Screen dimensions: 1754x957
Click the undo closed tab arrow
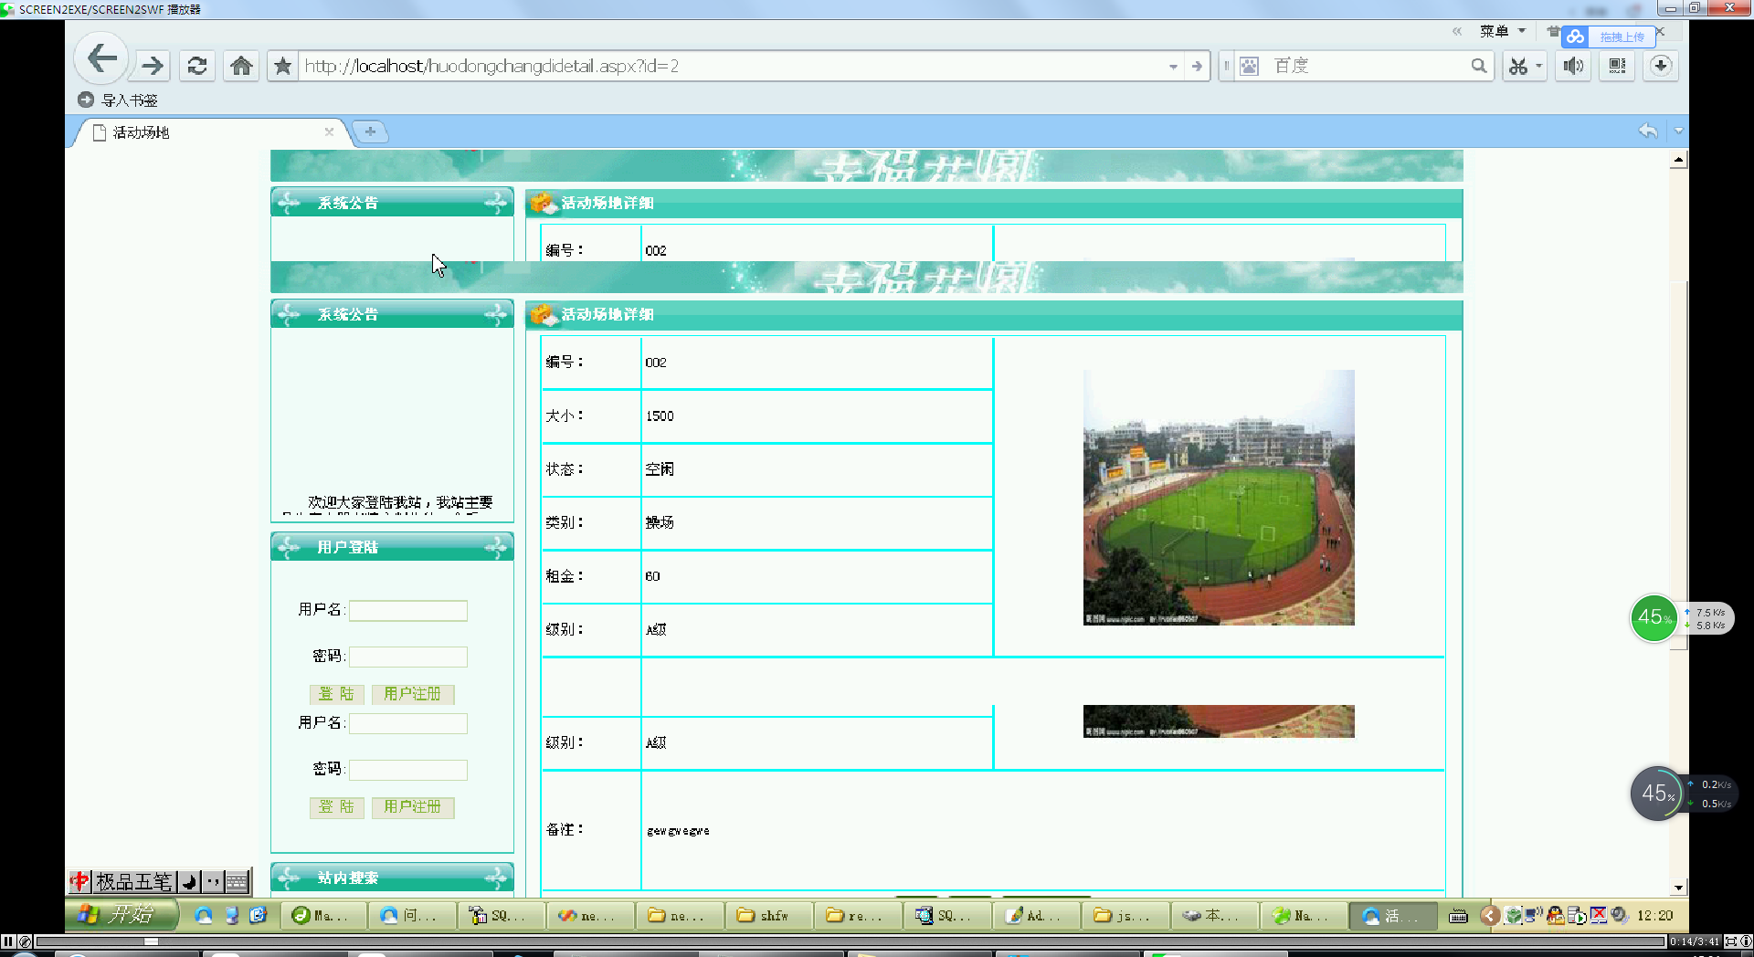1648,131
